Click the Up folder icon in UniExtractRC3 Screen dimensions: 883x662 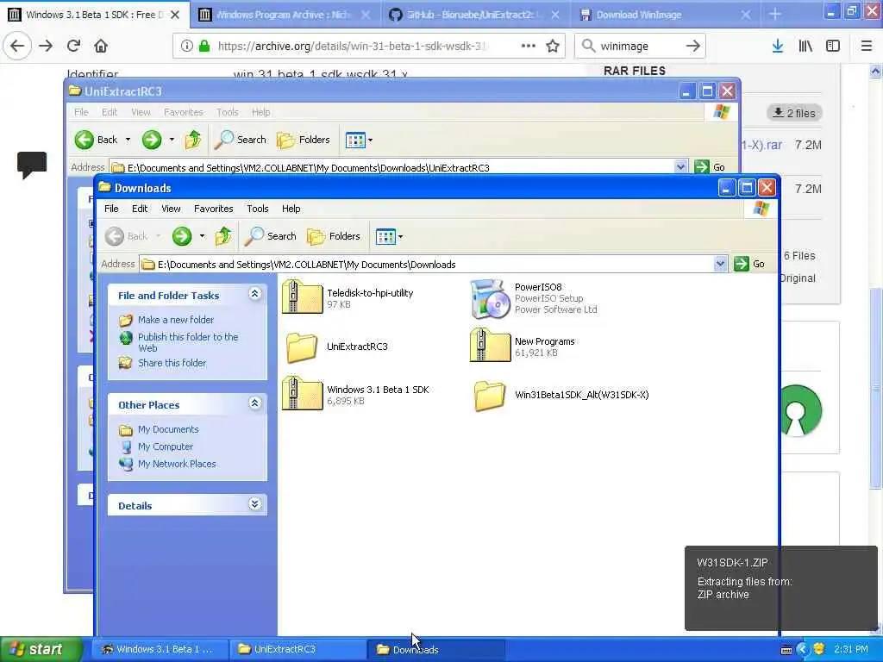click(192, 140)
